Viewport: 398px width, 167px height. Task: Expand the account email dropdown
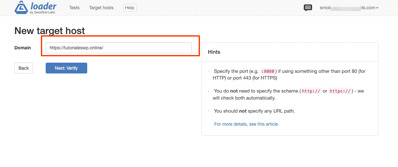tap(348, 8)
